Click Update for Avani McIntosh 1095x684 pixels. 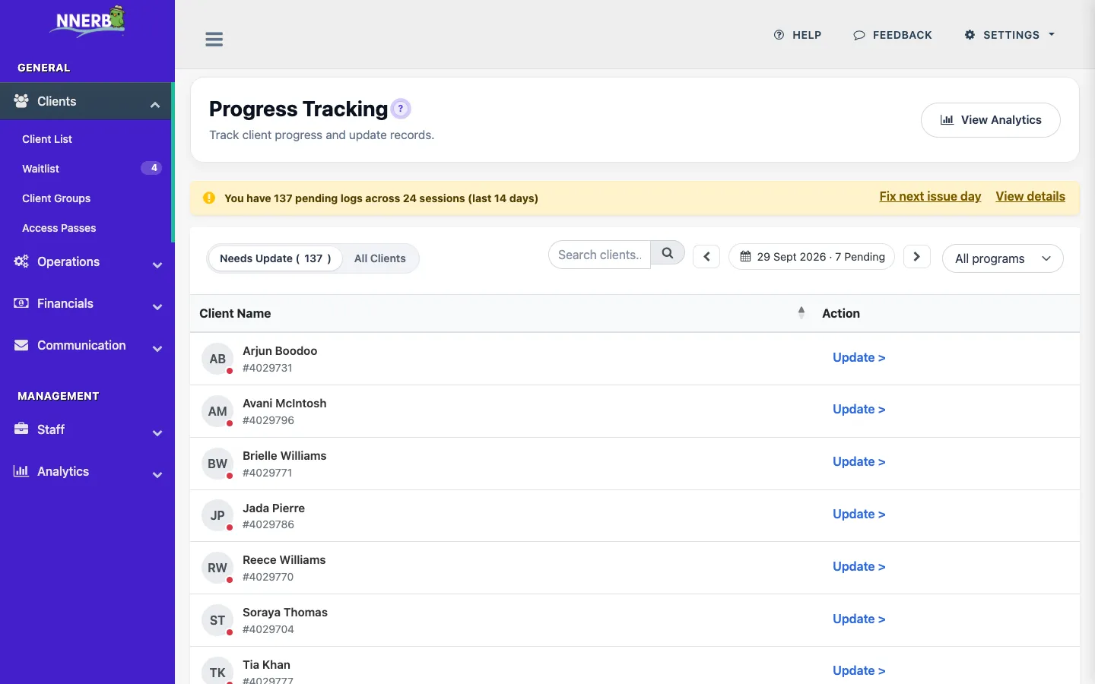pos(859,409)
